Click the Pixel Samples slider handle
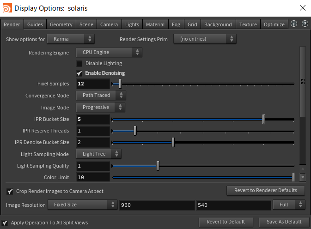Screen dimensions: 311x229 tap(120, 84)
